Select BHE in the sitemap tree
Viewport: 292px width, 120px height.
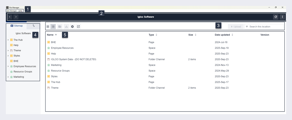pos(16,61)
